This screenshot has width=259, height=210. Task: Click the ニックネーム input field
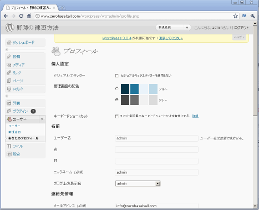156,172
